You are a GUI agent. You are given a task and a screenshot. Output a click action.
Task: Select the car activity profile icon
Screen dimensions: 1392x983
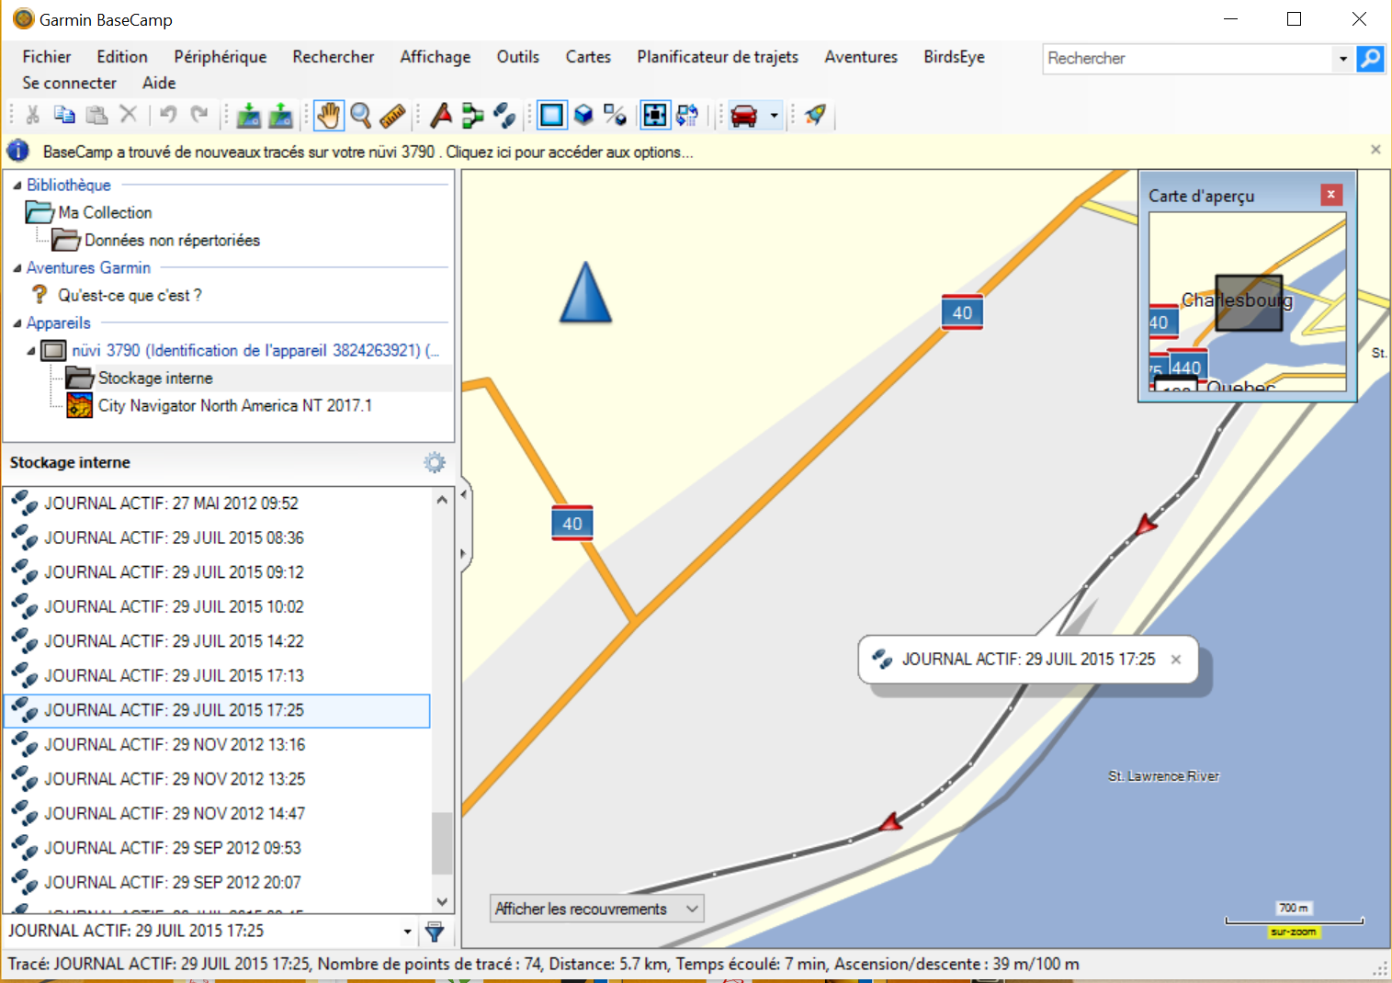[x=744, y=115]
